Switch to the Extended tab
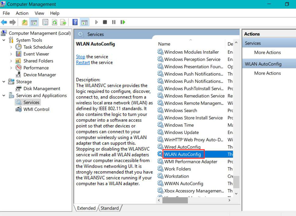Screen dimensions: 296x216 tap(86, 208)
